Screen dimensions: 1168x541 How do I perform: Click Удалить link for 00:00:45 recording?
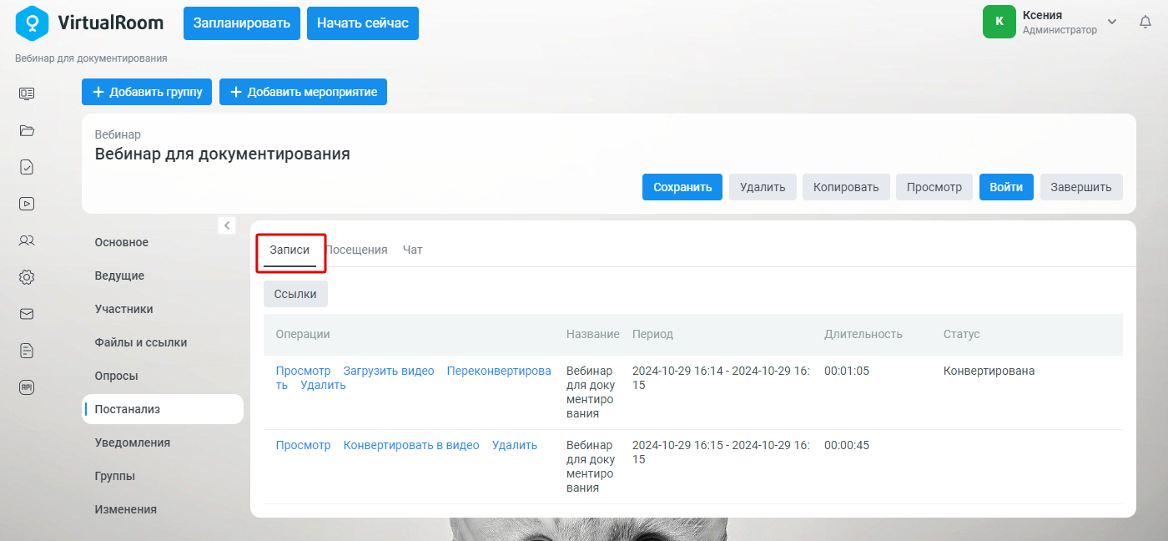click(x=515, y=445)
